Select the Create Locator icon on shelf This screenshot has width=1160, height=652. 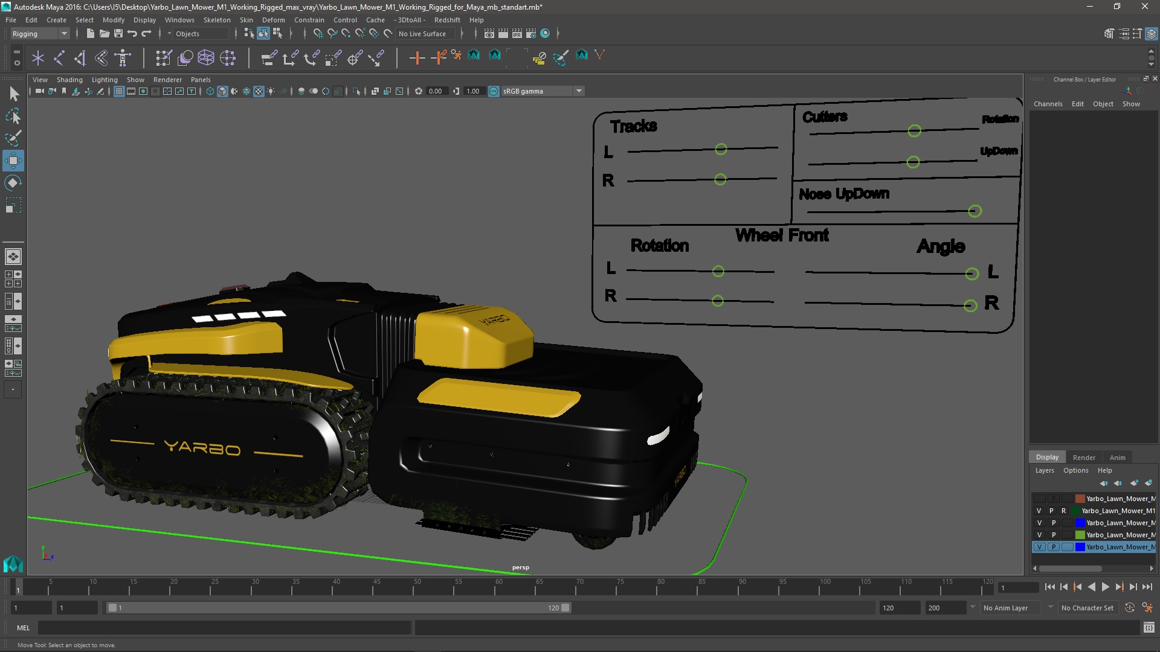(38, 58)
